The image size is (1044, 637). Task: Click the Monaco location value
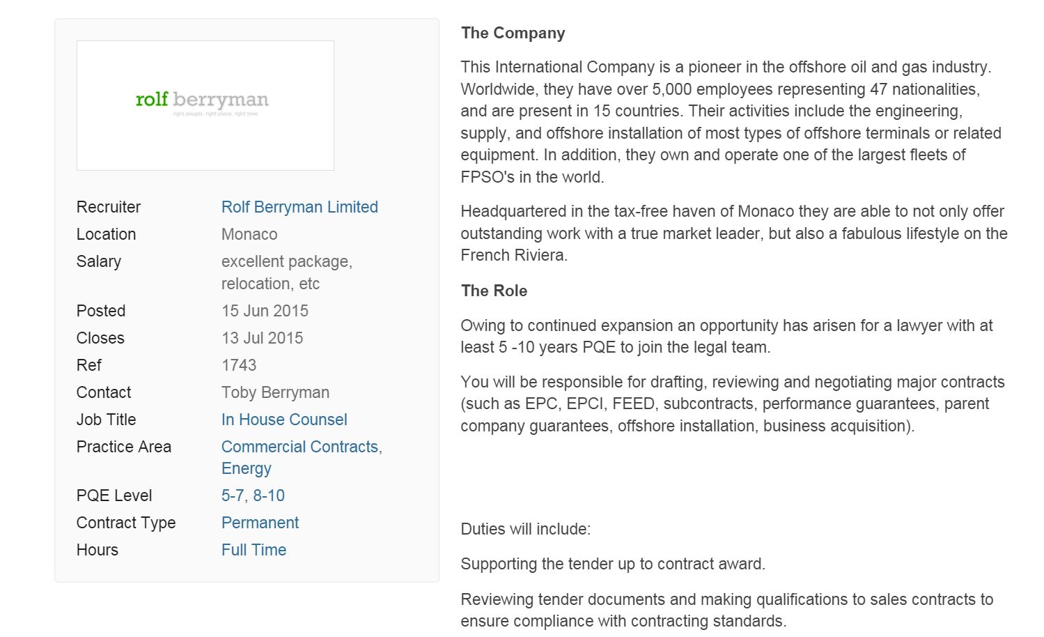tap(249, 234)
